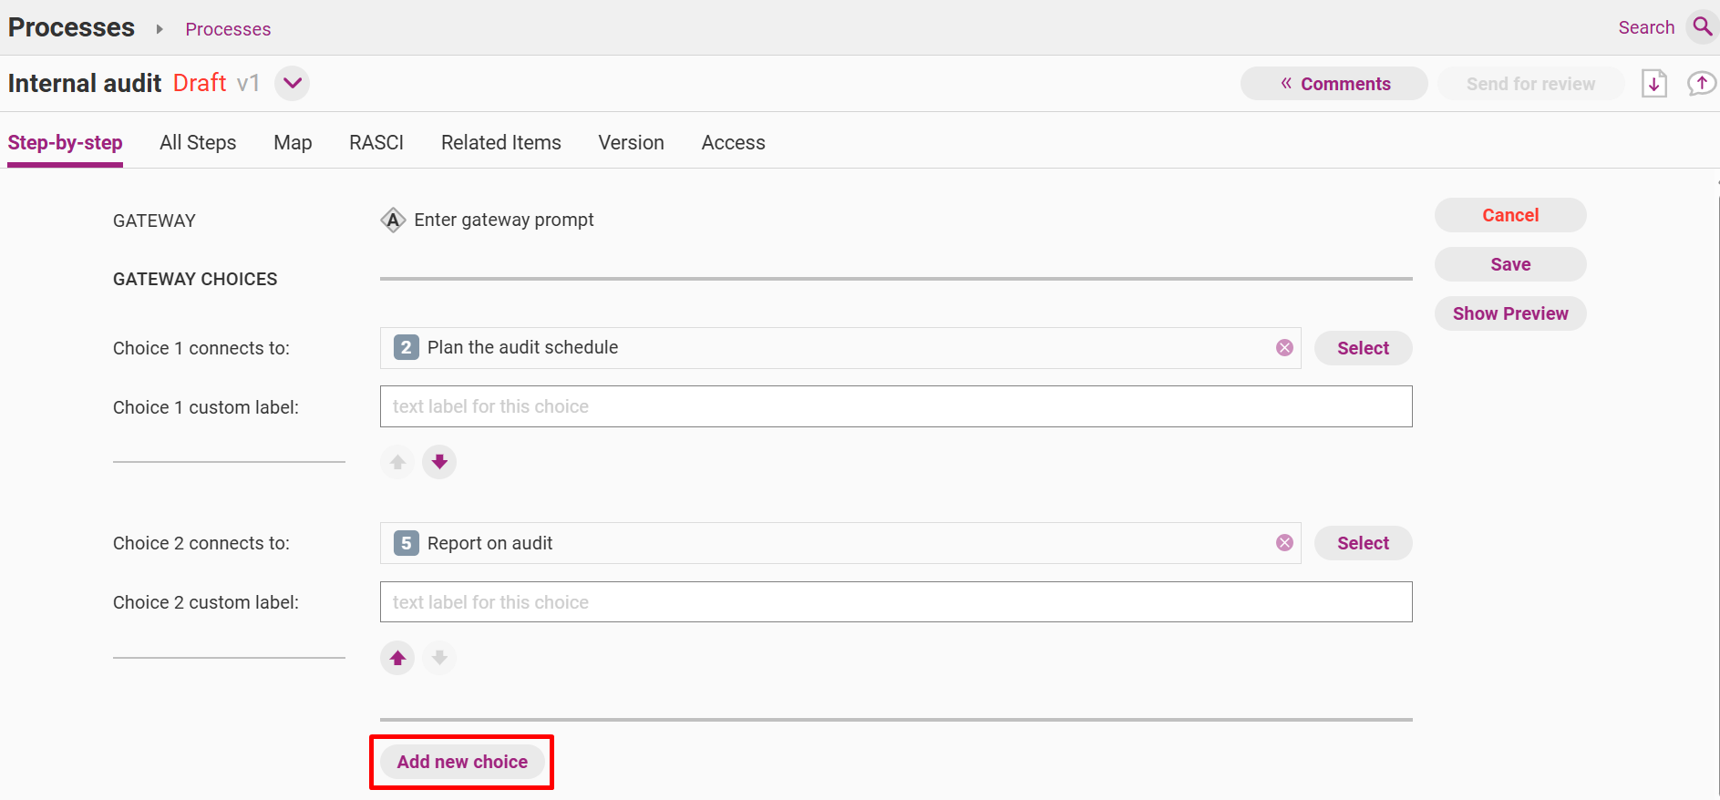Viewport: 1720px width, 800px height.
Task: Cancel the gateway editing
Action: (x=1510, y=215)
